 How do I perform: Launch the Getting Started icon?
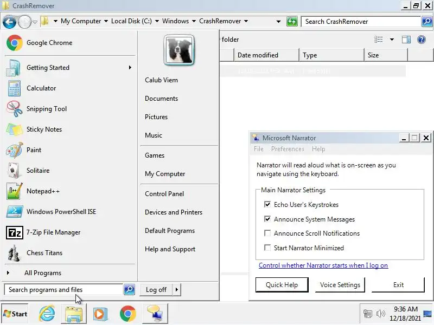[x=13, y=68]
